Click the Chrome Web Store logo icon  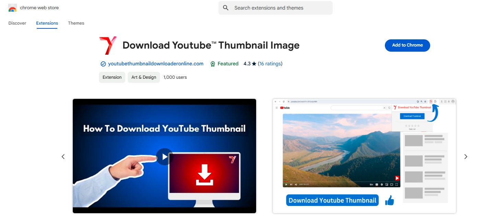[13, 8]
